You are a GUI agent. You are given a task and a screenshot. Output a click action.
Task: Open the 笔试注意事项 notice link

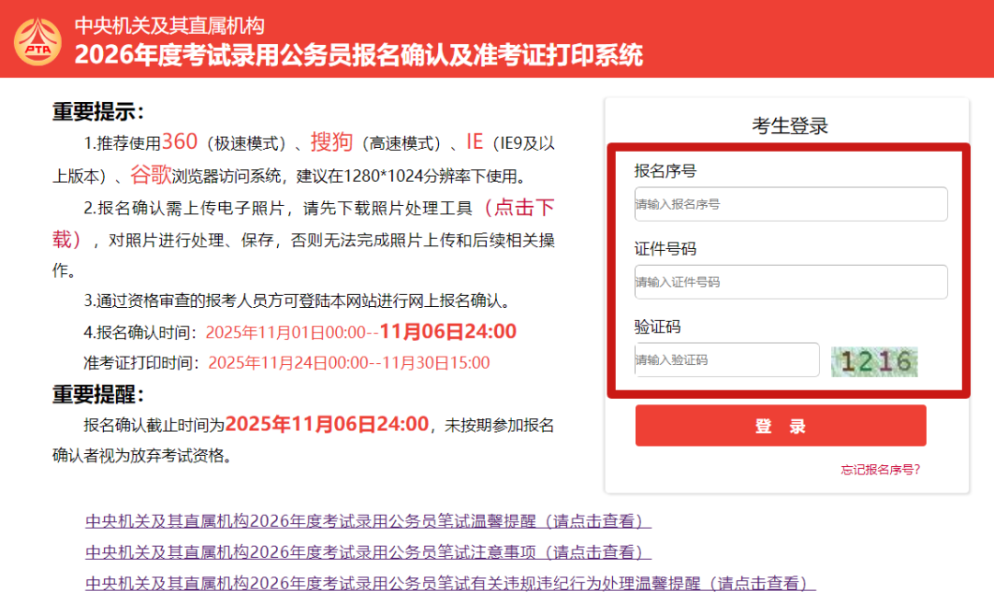368,552
